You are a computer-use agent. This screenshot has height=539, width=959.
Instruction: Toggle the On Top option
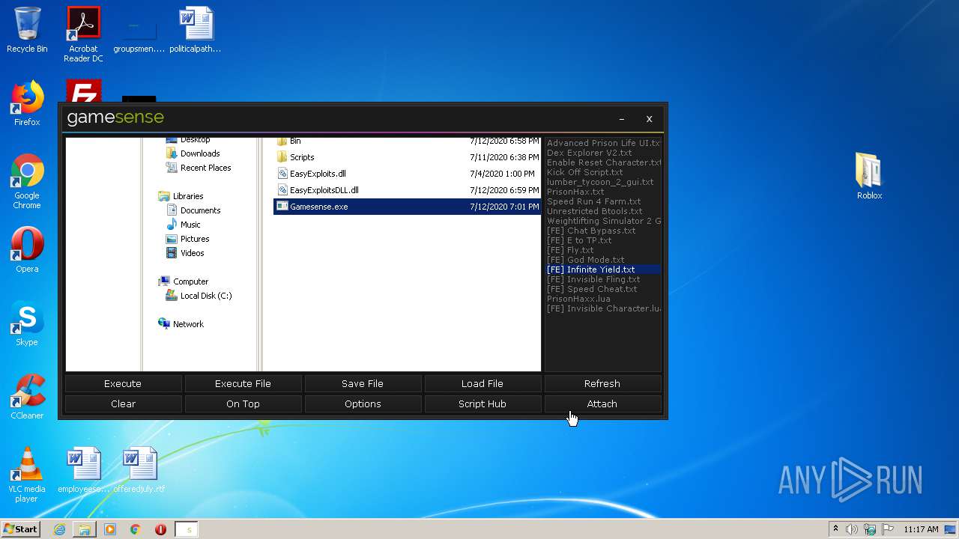[x=243, y=404]
